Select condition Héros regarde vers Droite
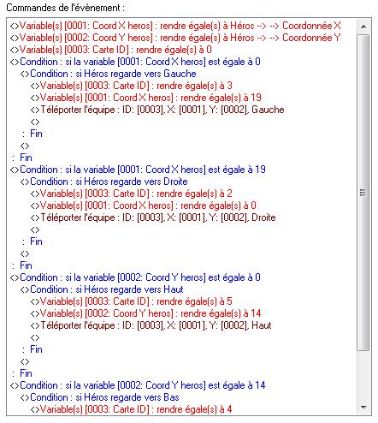 pos(104,182)
